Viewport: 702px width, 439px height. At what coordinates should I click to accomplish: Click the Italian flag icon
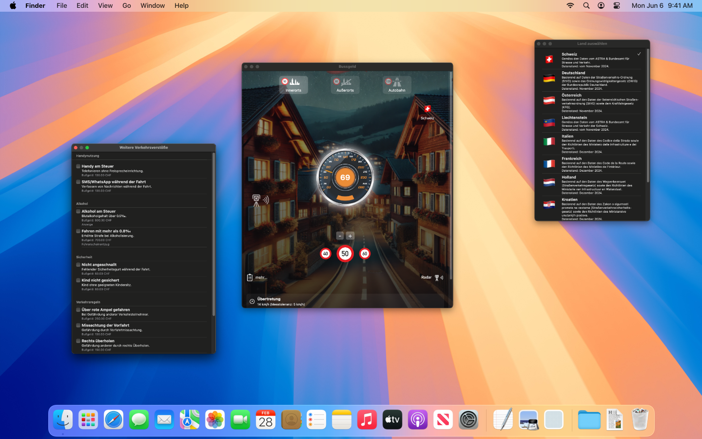coord(549,141)
